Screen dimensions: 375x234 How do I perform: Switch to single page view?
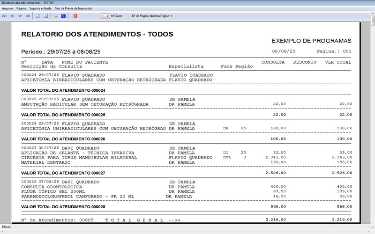[x=38, y=16]
